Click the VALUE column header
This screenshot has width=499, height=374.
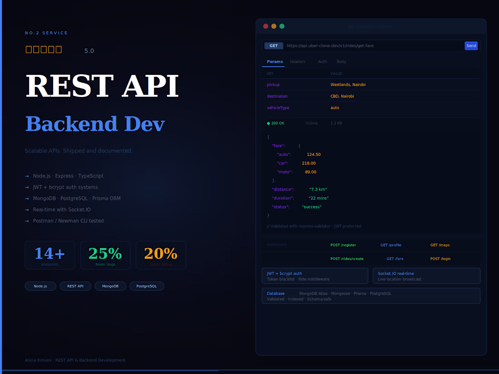coord(336,74)
